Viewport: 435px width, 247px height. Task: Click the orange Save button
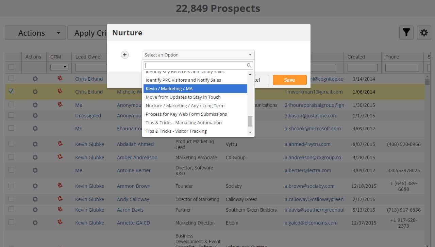pos(289,80)
